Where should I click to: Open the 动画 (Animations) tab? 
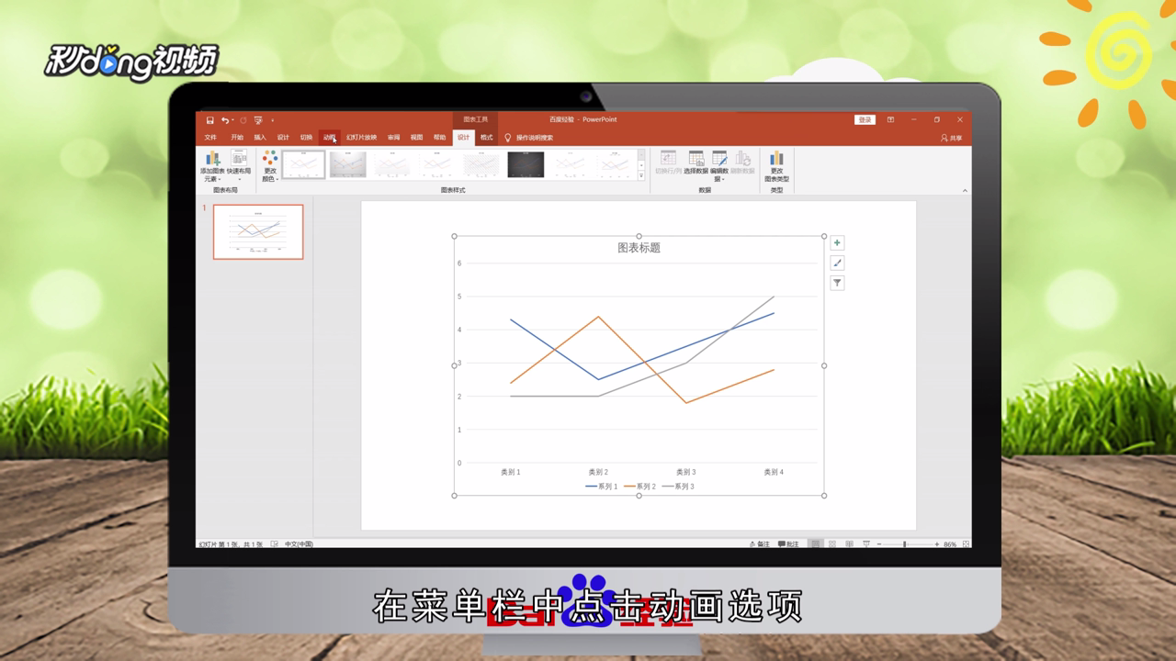tap(330, 138)
